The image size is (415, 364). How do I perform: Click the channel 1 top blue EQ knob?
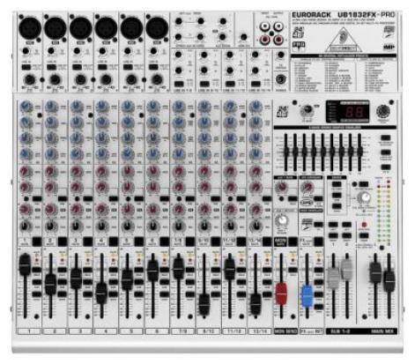pyautogui.click(x=26, y=107)
